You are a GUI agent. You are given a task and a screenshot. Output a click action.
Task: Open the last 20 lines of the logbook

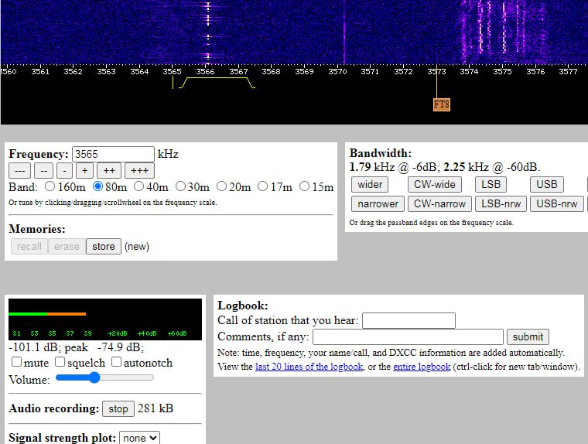click(x=309, y=367)
